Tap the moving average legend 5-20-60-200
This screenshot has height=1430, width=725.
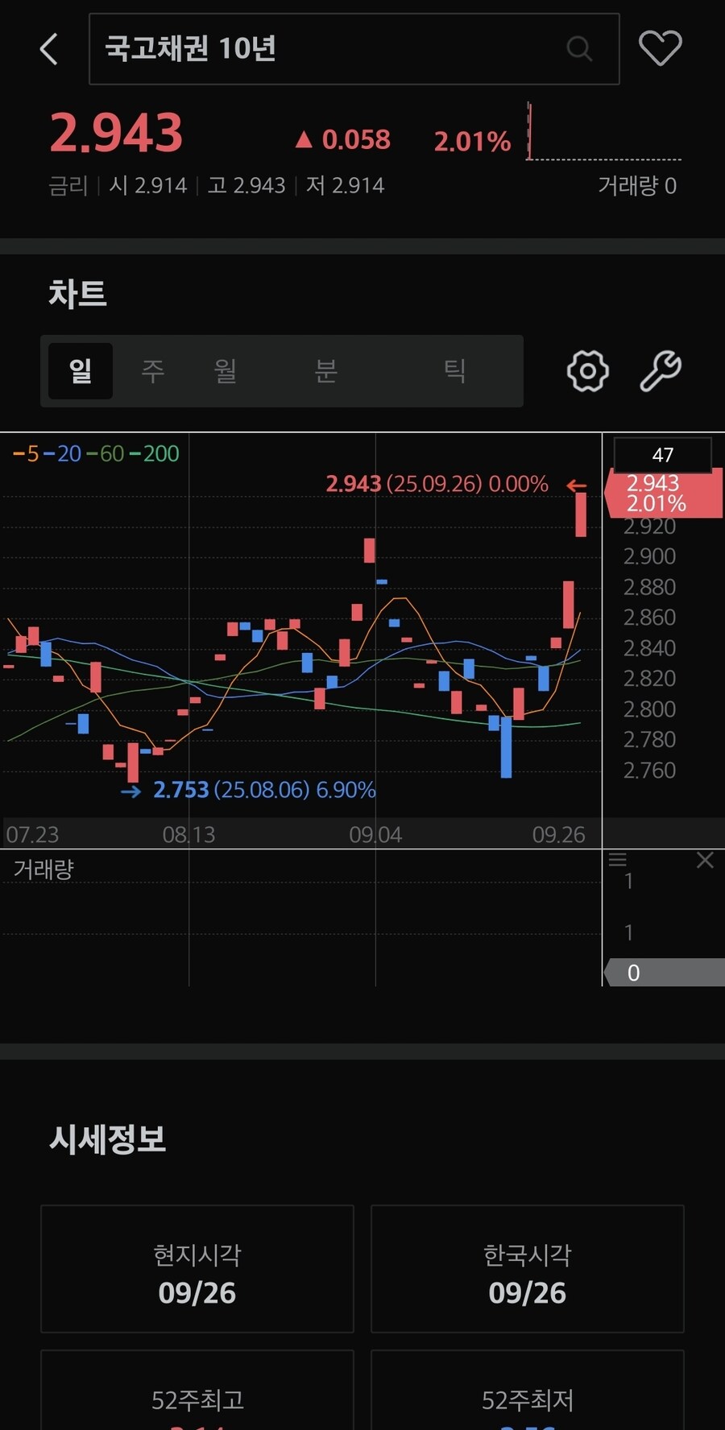96,454
